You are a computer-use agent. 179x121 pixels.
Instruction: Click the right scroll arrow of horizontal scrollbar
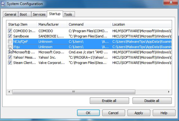(169, 92)
